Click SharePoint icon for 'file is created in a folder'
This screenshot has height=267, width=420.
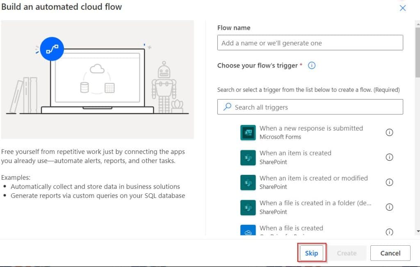pyautogui.click(x=248, y=208)
